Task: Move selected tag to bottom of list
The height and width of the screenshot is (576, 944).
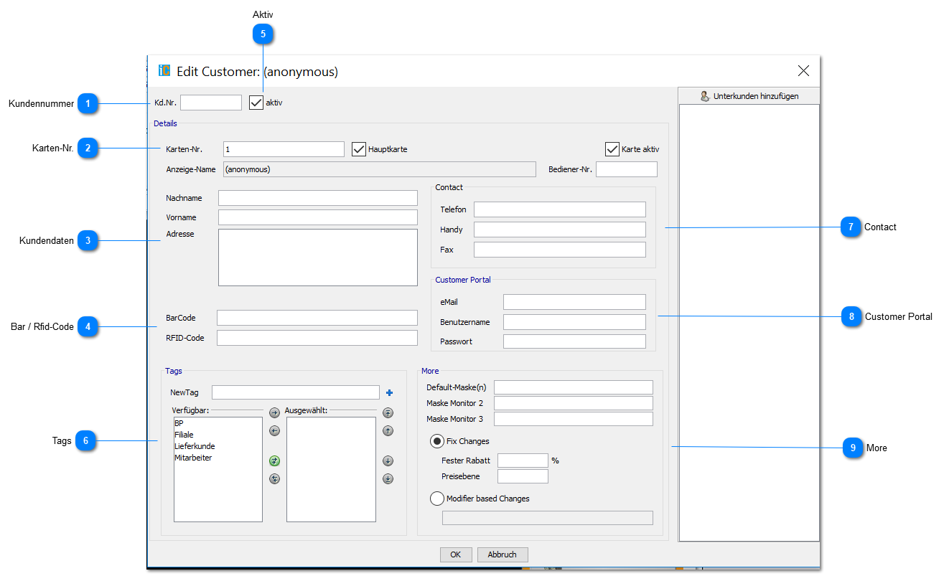Action: click(388, 479)
